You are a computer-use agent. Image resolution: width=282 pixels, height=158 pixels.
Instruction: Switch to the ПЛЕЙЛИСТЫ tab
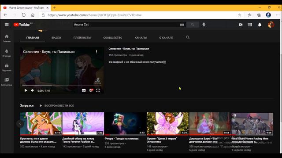click(x=82, y=38)
